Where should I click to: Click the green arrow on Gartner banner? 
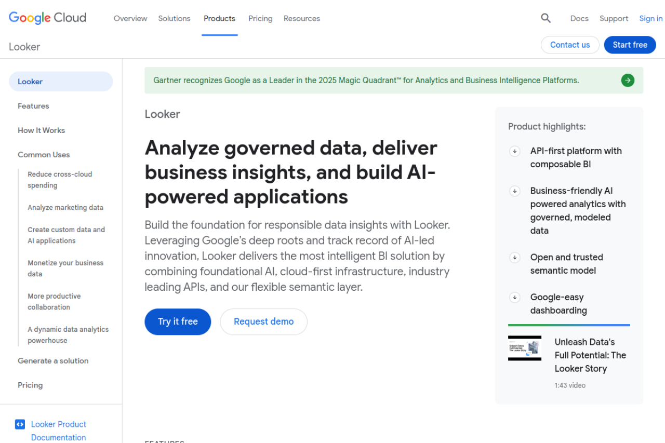[x=628, y=80]
